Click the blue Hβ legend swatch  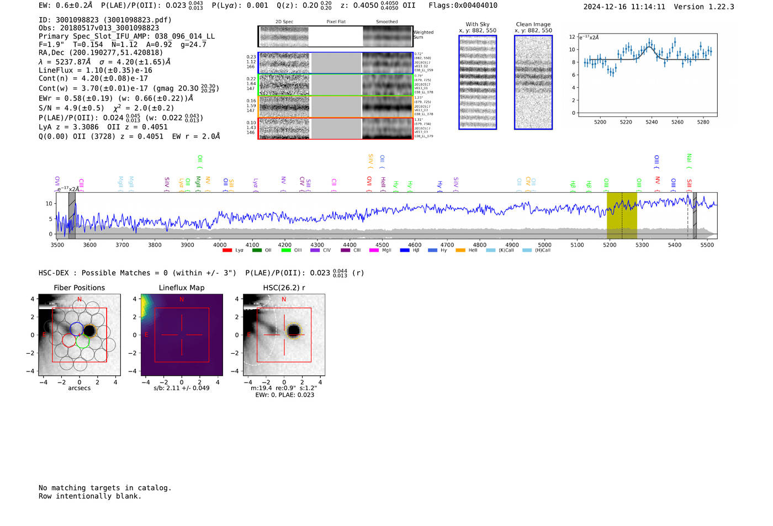click(x=405, y=251)
